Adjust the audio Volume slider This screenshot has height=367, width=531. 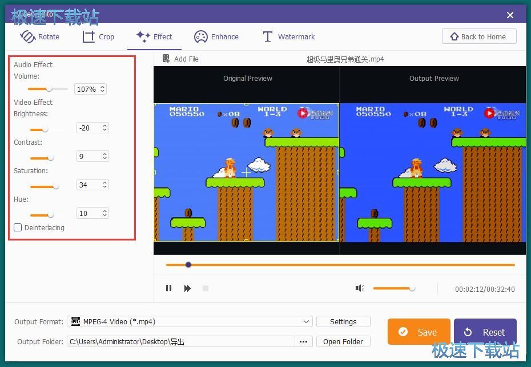(x=48, y=89)
